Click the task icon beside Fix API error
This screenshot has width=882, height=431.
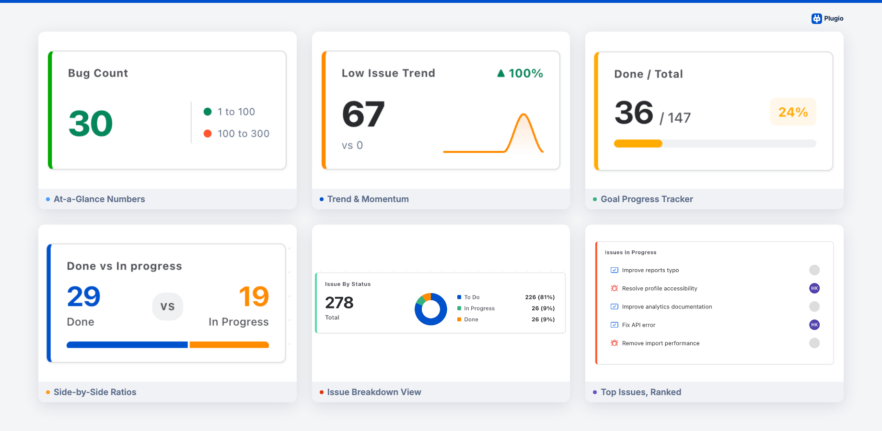pyautogui.click(x=614, y=325)
